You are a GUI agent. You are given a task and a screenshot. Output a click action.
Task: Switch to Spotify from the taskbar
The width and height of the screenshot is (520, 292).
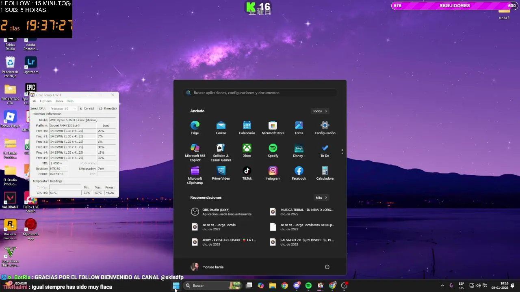pos(308,286)
